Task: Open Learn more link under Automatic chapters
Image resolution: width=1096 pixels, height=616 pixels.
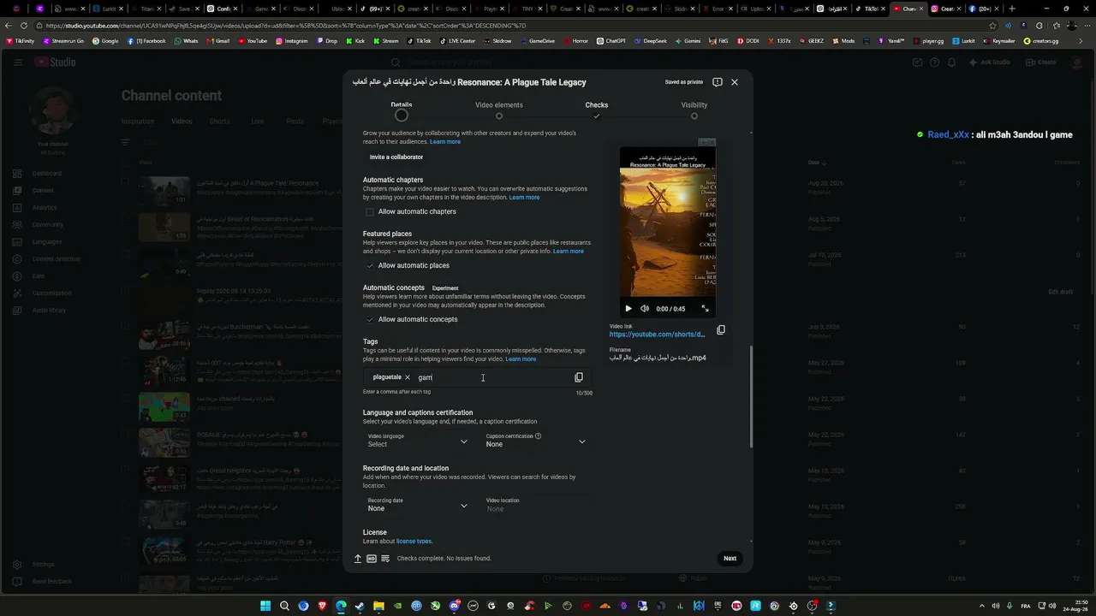Action: click(524, 198)
